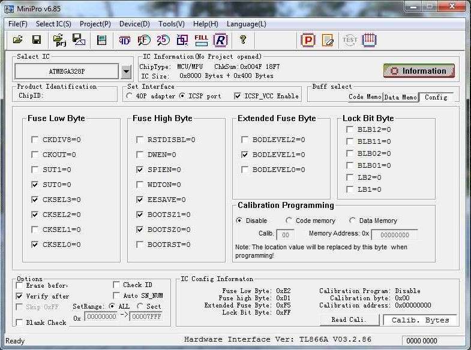
Task: Click the blue R read chip icon
Action: pos(220,40)
